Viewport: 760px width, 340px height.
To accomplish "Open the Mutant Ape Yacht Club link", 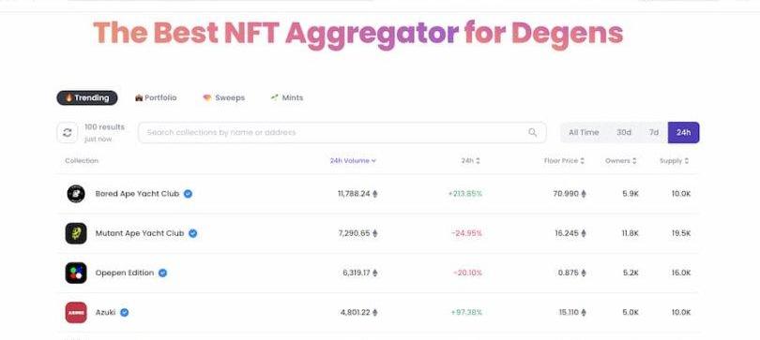I will click(x=140, y=233).
